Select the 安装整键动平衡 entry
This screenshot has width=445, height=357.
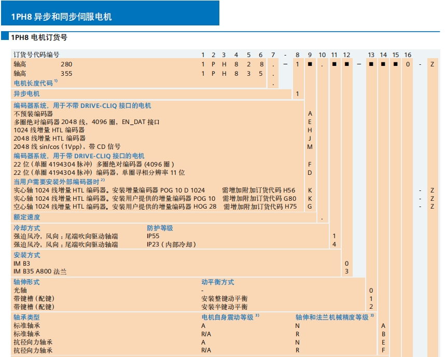(224, 299)
